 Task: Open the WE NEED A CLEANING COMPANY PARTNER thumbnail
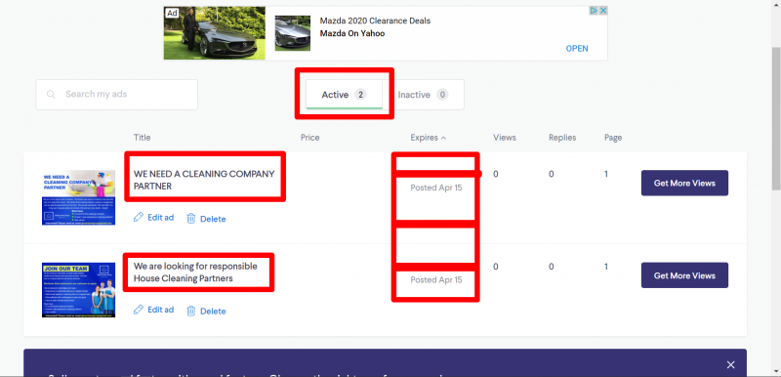pos(79,197)
